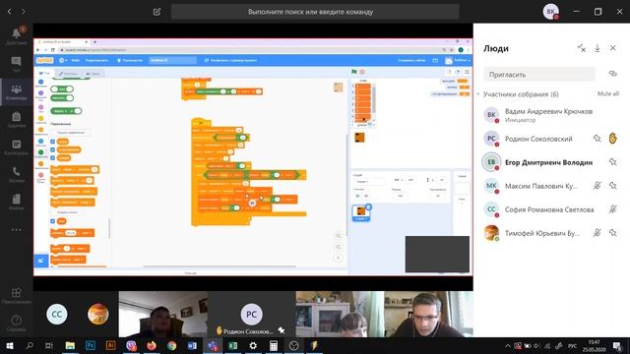Viewport: 630px width, 354px height.
Task: Open Scratch language globe dropdown
Action: tap(63, 60)
